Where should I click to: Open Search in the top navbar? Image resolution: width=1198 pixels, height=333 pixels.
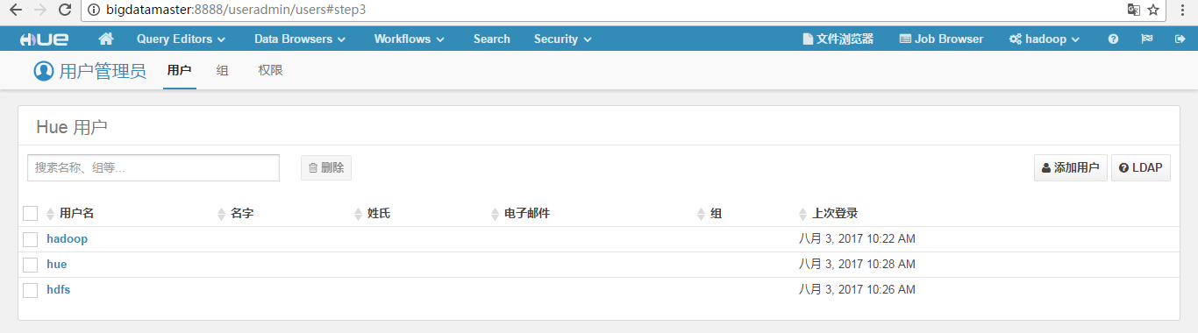(492, 39)
